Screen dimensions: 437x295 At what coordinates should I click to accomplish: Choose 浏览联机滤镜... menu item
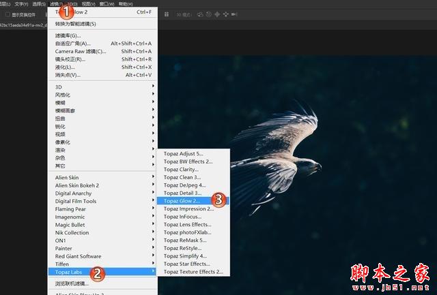pos(102,283)
